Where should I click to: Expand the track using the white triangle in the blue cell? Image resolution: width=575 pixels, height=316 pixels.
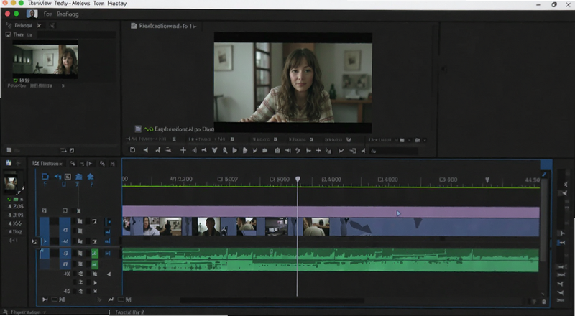(45, 241)
